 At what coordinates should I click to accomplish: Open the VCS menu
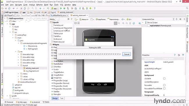(61, 5)
